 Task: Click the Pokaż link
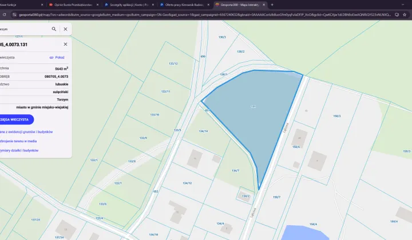pyautogui.click(x=57, y=58)
